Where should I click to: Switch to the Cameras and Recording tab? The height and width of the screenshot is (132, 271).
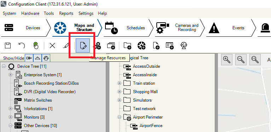[180, 28]
